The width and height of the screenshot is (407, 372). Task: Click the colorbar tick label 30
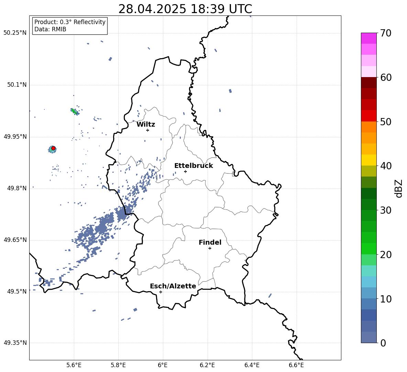386,210
